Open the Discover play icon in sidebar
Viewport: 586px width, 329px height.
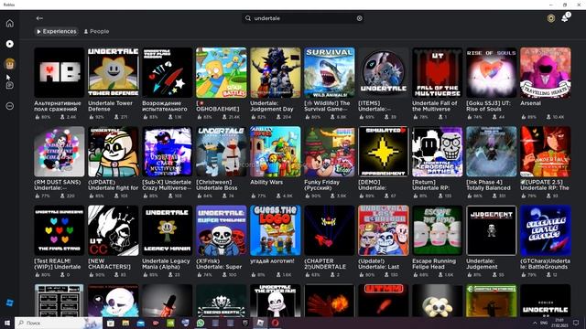click(x=10, y=44)
